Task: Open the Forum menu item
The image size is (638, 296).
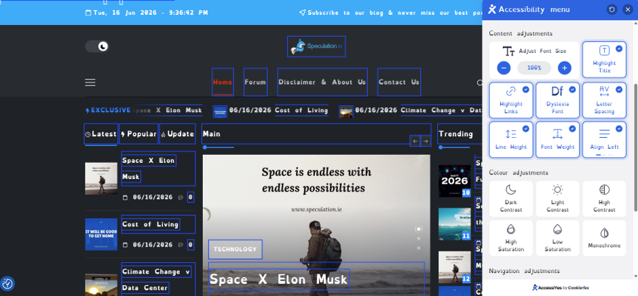Action: pos(255,82)
